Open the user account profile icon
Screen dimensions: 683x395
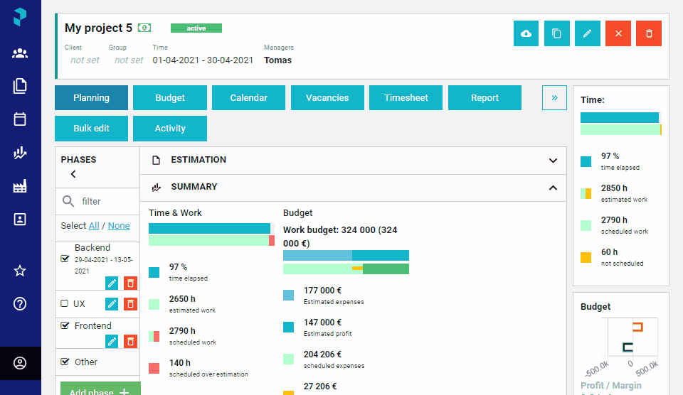20,363
